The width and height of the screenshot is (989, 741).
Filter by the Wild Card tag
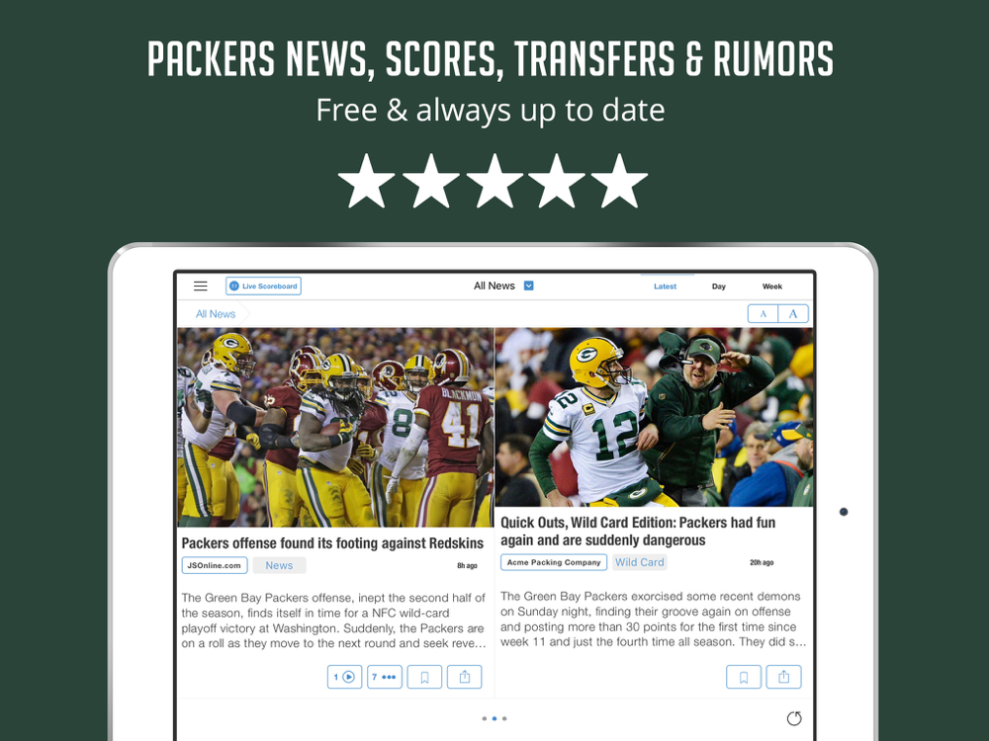click(x=640, y=562)
